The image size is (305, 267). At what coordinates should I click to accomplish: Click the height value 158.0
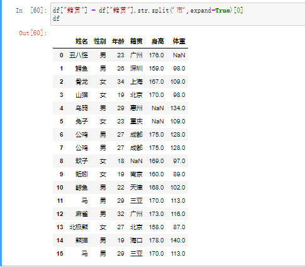coord(157,227)
